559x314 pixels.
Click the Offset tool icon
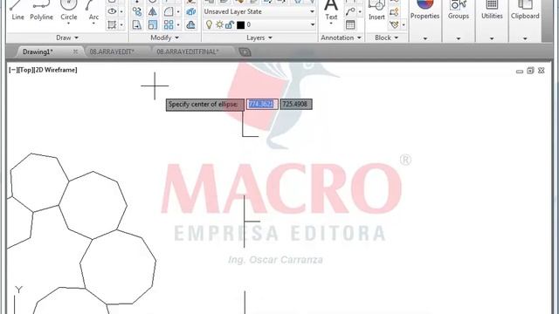[190, 25]
